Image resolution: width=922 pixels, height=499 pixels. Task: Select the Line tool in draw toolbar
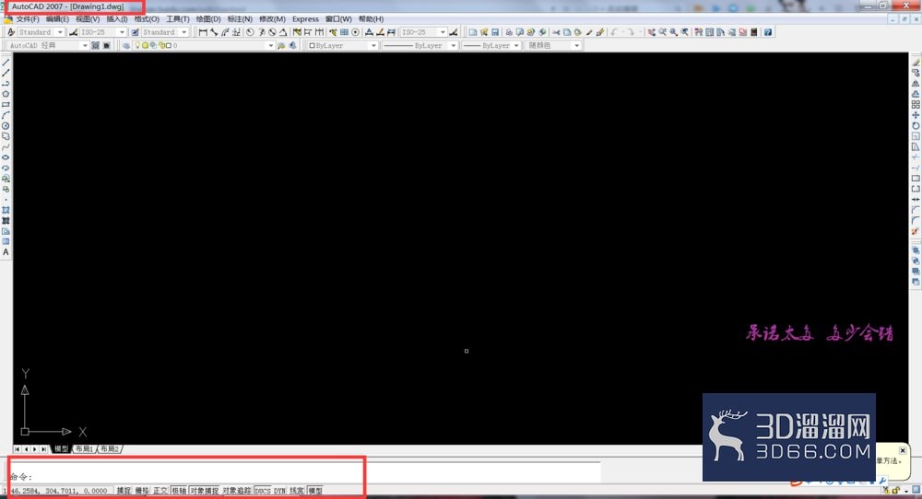[6, 63]
